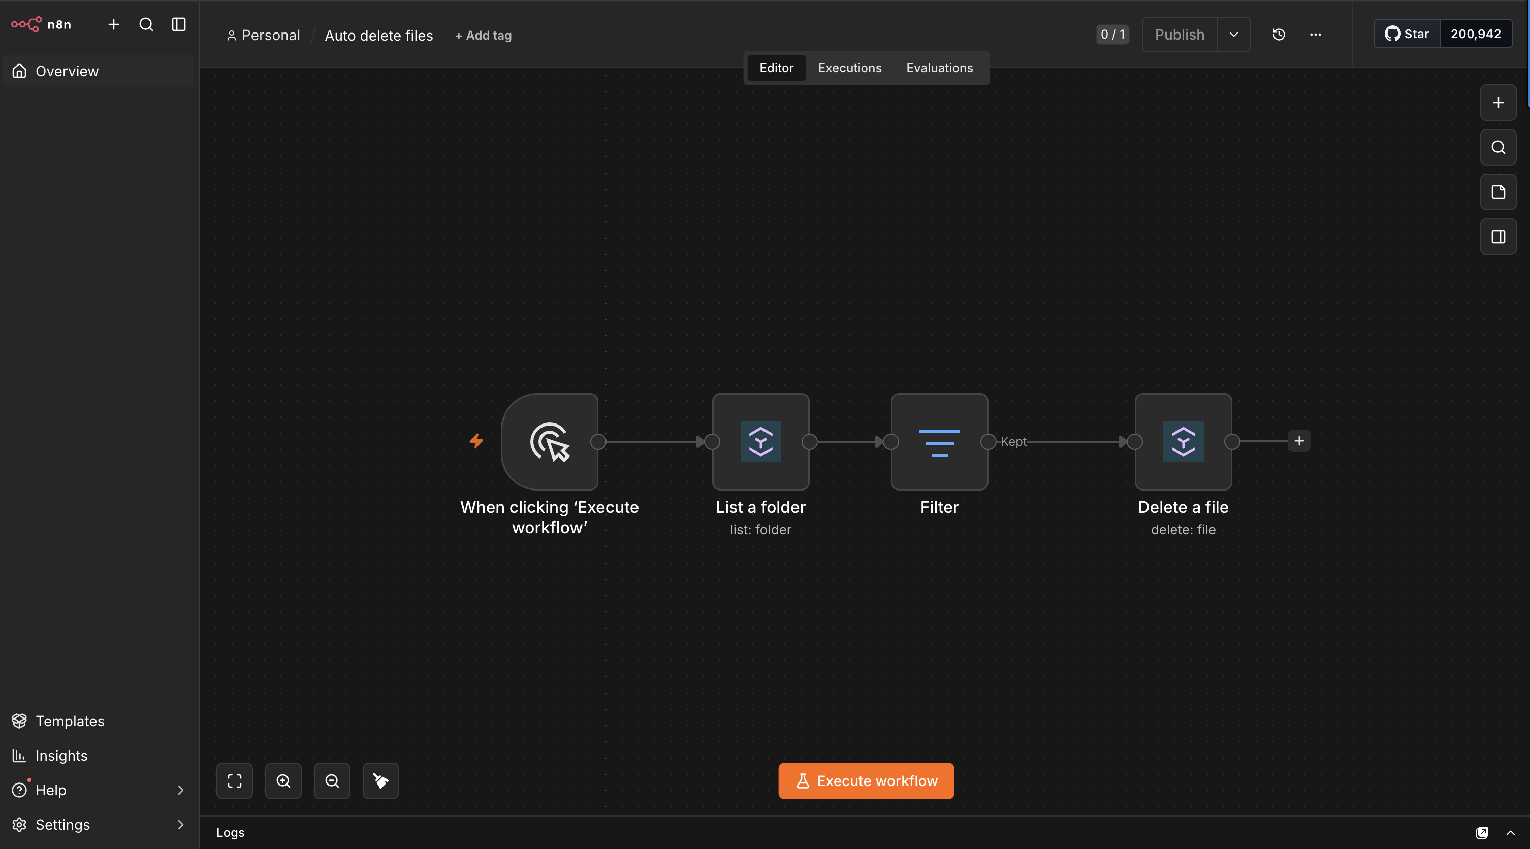Click the GitHub Star button
This screenshot has width=1530, height=849.
1407,34
